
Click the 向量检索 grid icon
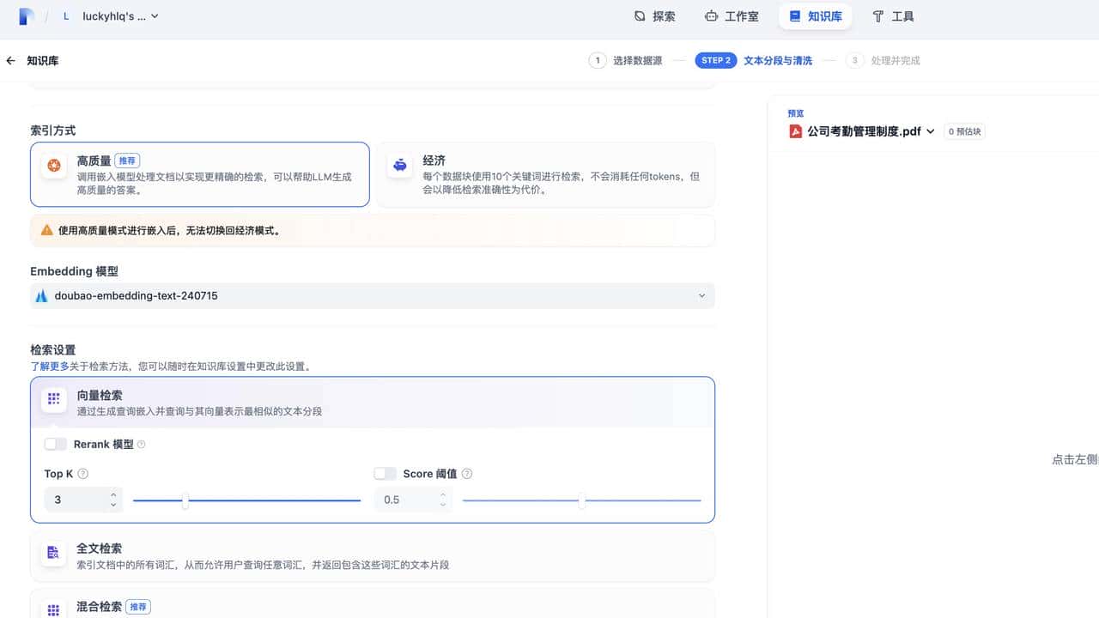[x=52, y=399]
